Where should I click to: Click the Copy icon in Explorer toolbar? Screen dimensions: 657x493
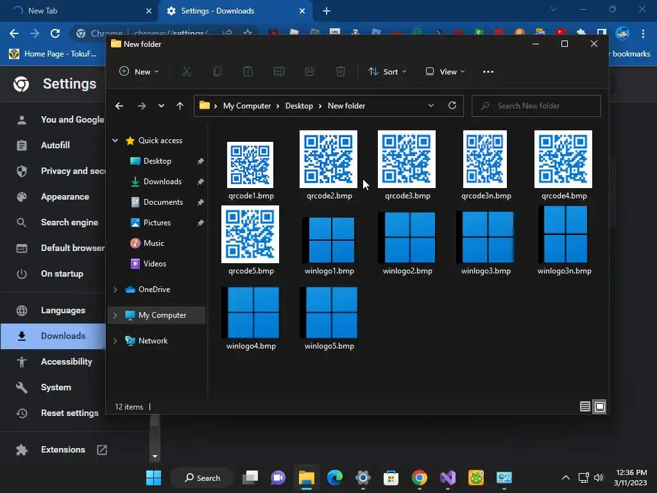point(218,72)
